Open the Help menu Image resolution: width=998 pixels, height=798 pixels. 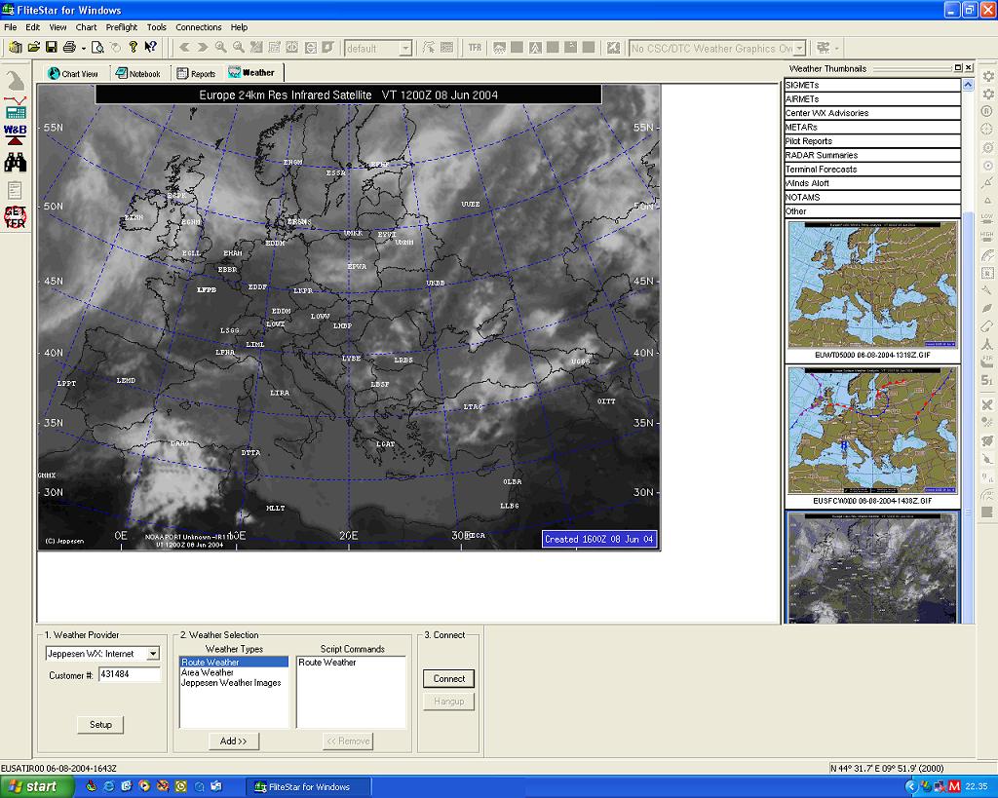tap(240, 27)
